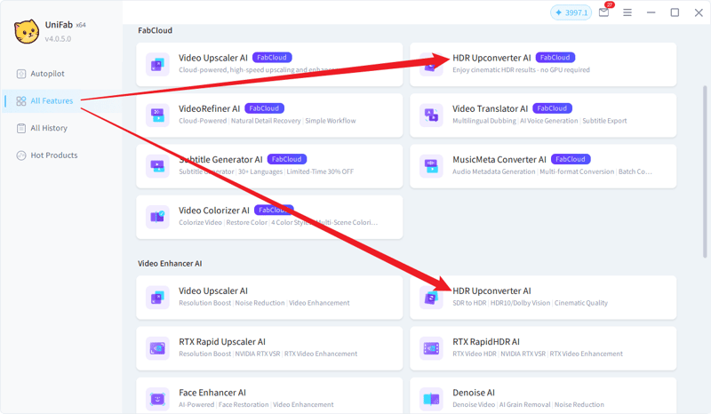The height and width of the screenshot is (414, 711).
Task: Click 'Face Restoration' text
Action: (x=244, y=404)
